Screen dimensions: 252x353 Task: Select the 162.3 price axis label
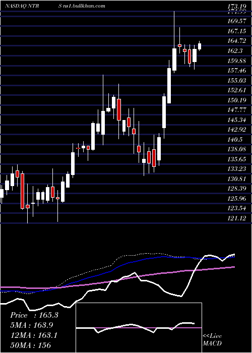pyautogui.click(x=235, y=51)
